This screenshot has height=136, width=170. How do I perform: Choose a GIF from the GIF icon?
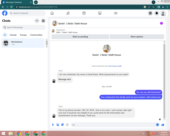[67, 125]
